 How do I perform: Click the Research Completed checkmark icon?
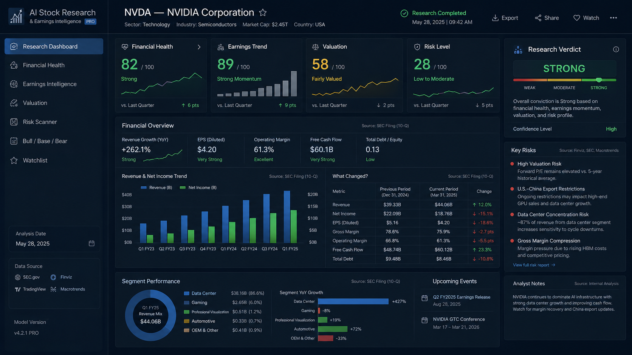coord(404,13)
